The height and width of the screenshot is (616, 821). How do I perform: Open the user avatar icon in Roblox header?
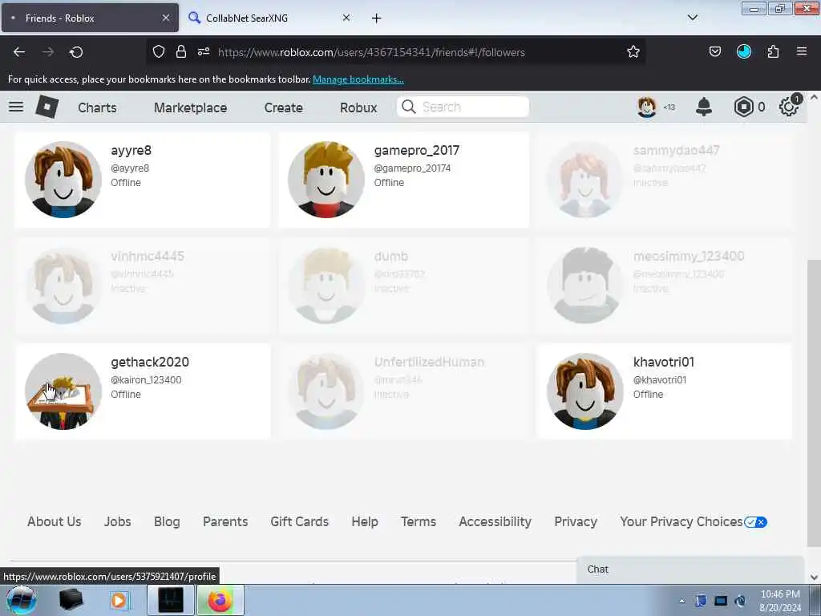pos(647,107)
